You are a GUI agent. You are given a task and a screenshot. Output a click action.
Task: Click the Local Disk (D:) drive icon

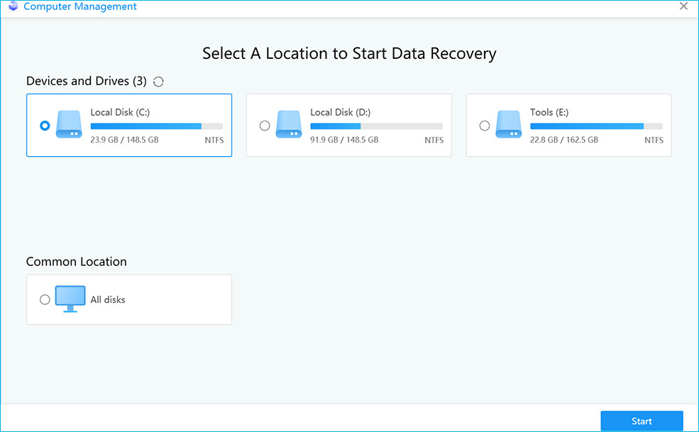pyautogui.click(x=289, y=125)
